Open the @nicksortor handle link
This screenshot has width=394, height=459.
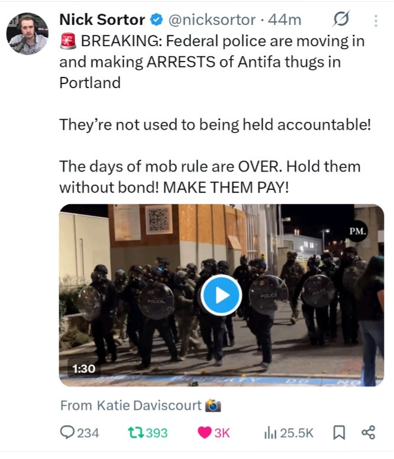[x=213, y=20]
